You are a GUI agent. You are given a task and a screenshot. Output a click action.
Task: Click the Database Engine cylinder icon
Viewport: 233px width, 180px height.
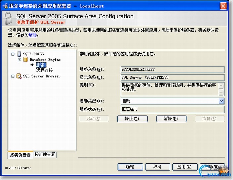[x=25, y=60]
